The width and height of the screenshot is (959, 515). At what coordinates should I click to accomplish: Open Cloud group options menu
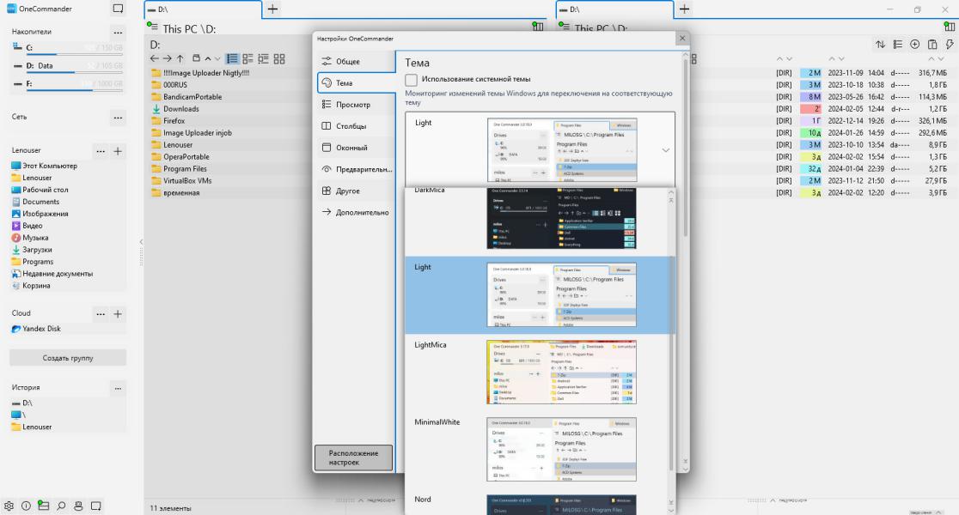tap(101, 314)
